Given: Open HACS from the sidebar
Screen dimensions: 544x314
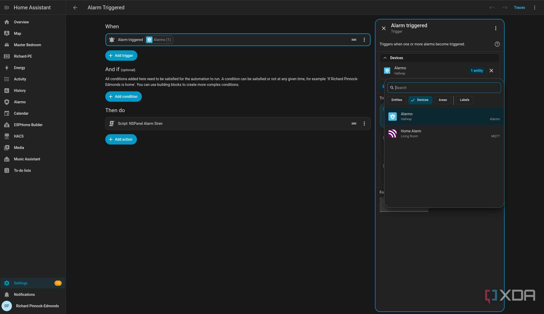Looking at the screenshot, I should 33,136.
